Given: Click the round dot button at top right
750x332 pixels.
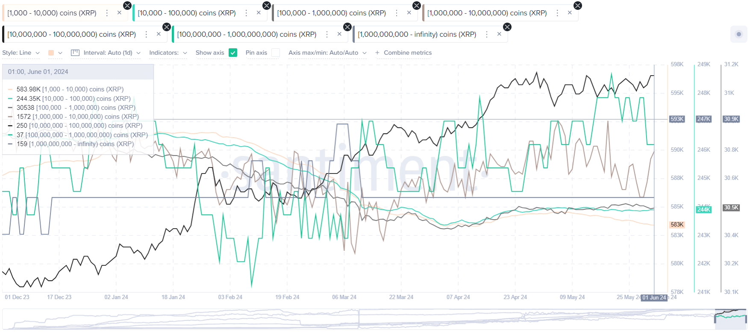Looking at the screenshot, I should point(738,34).
